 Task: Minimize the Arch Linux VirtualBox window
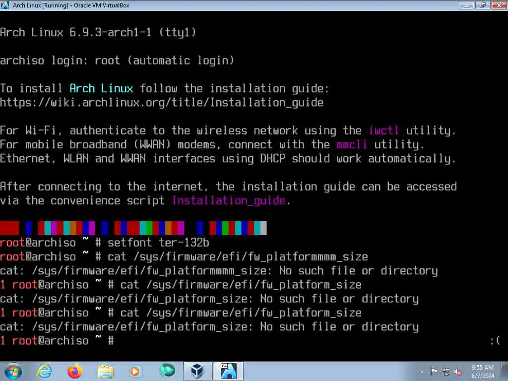click(466, 5)
